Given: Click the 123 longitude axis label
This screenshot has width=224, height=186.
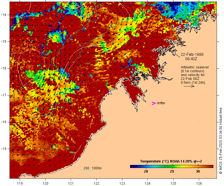Looking at the screenshot, I should [122, 183].
